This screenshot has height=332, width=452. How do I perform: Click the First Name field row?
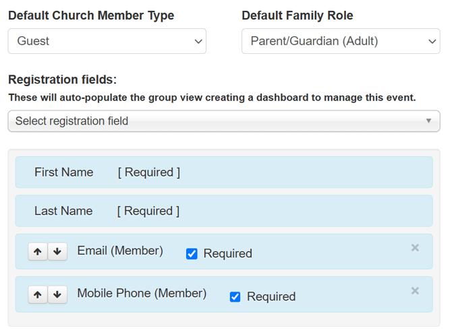tap(224, 172)
